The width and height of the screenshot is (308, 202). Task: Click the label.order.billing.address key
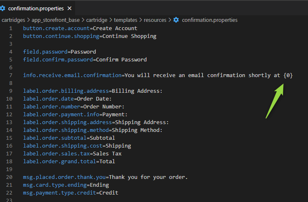(66, 91)
